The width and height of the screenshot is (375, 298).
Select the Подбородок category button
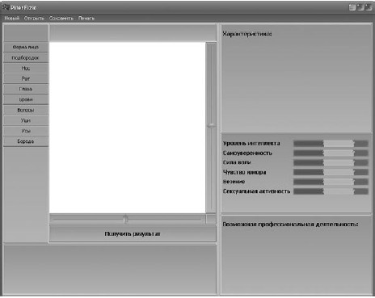click(x=26, y=57)
